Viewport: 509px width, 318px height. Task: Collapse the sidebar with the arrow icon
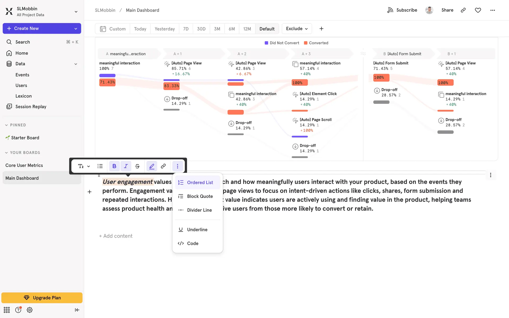click(77, 310)
